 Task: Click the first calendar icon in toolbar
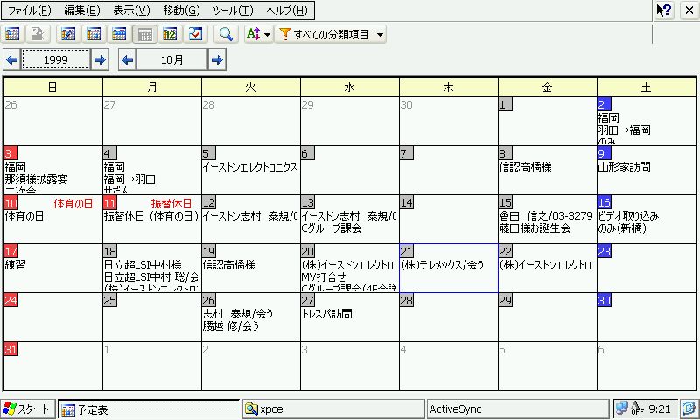click(12, 34)
